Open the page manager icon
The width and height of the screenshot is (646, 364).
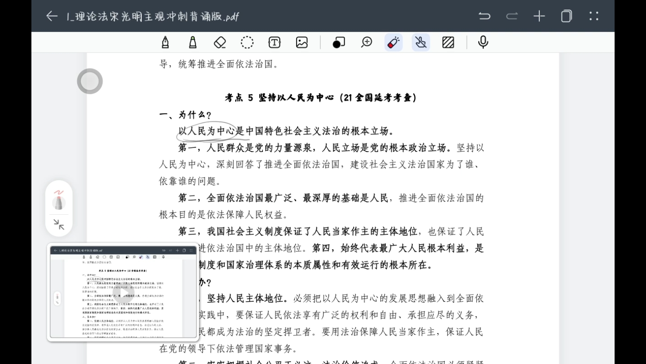567,16
